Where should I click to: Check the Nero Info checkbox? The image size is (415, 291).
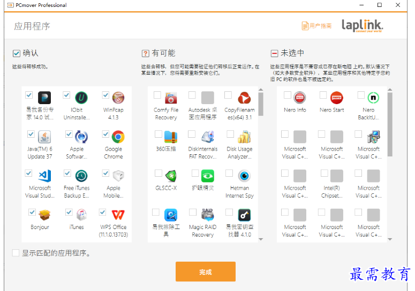pyautogui.click(x=287, y=95)
